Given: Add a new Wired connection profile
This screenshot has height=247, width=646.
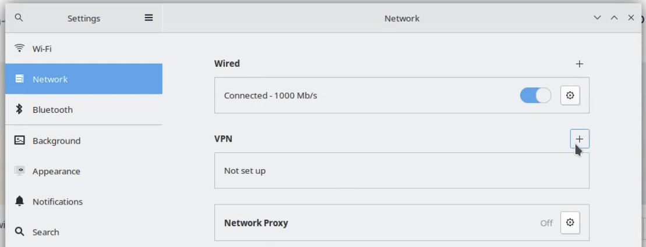Looking at the screenshot, I should [x=579, y=64].
